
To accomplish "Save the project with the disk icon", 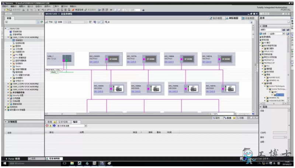I will pyautogui.click(x=11, y=10).
